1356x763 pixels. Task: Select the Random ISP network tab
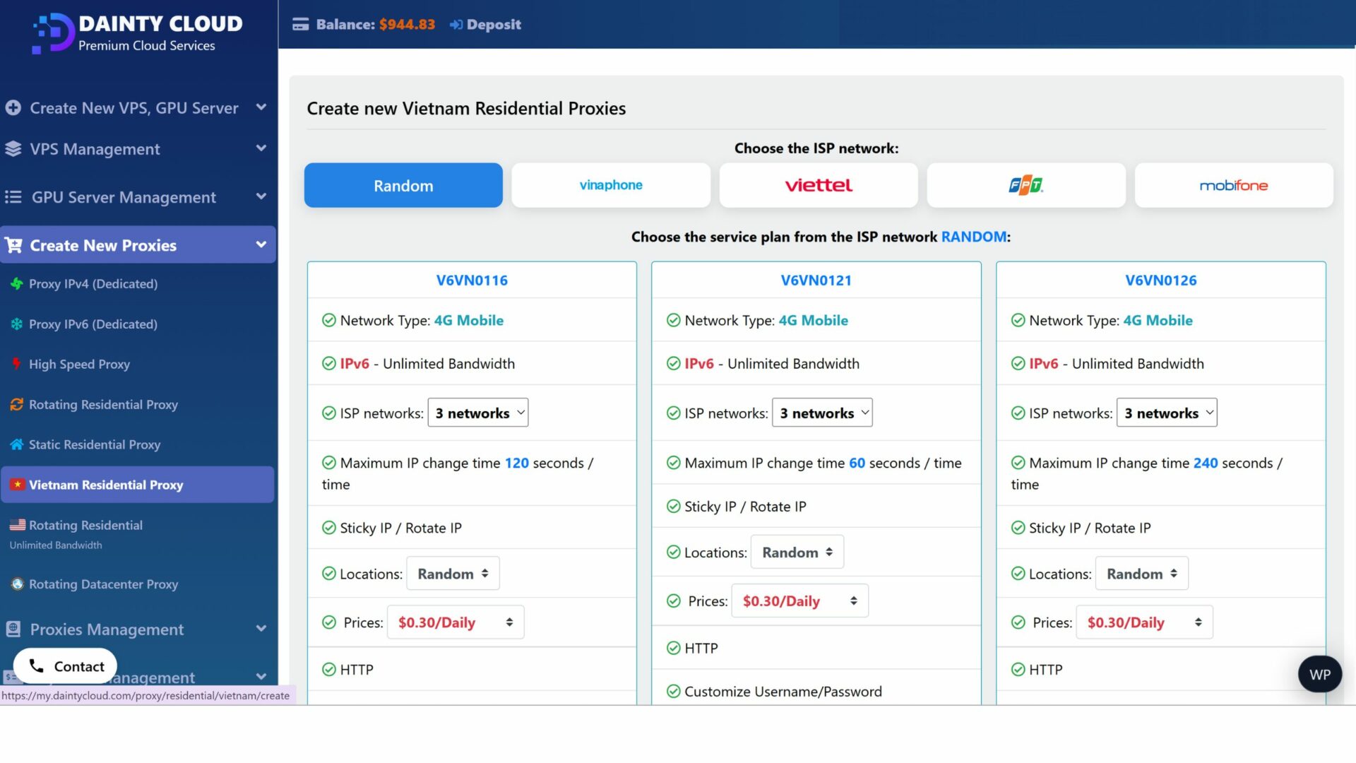(x=403, y=185)
